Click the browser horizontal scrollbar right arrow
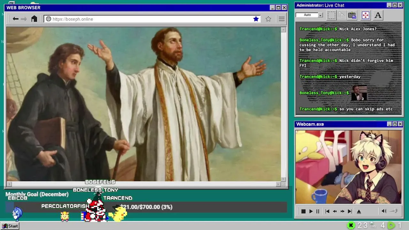This screenshot has height=230, width=409. click(x=278, y=184)
